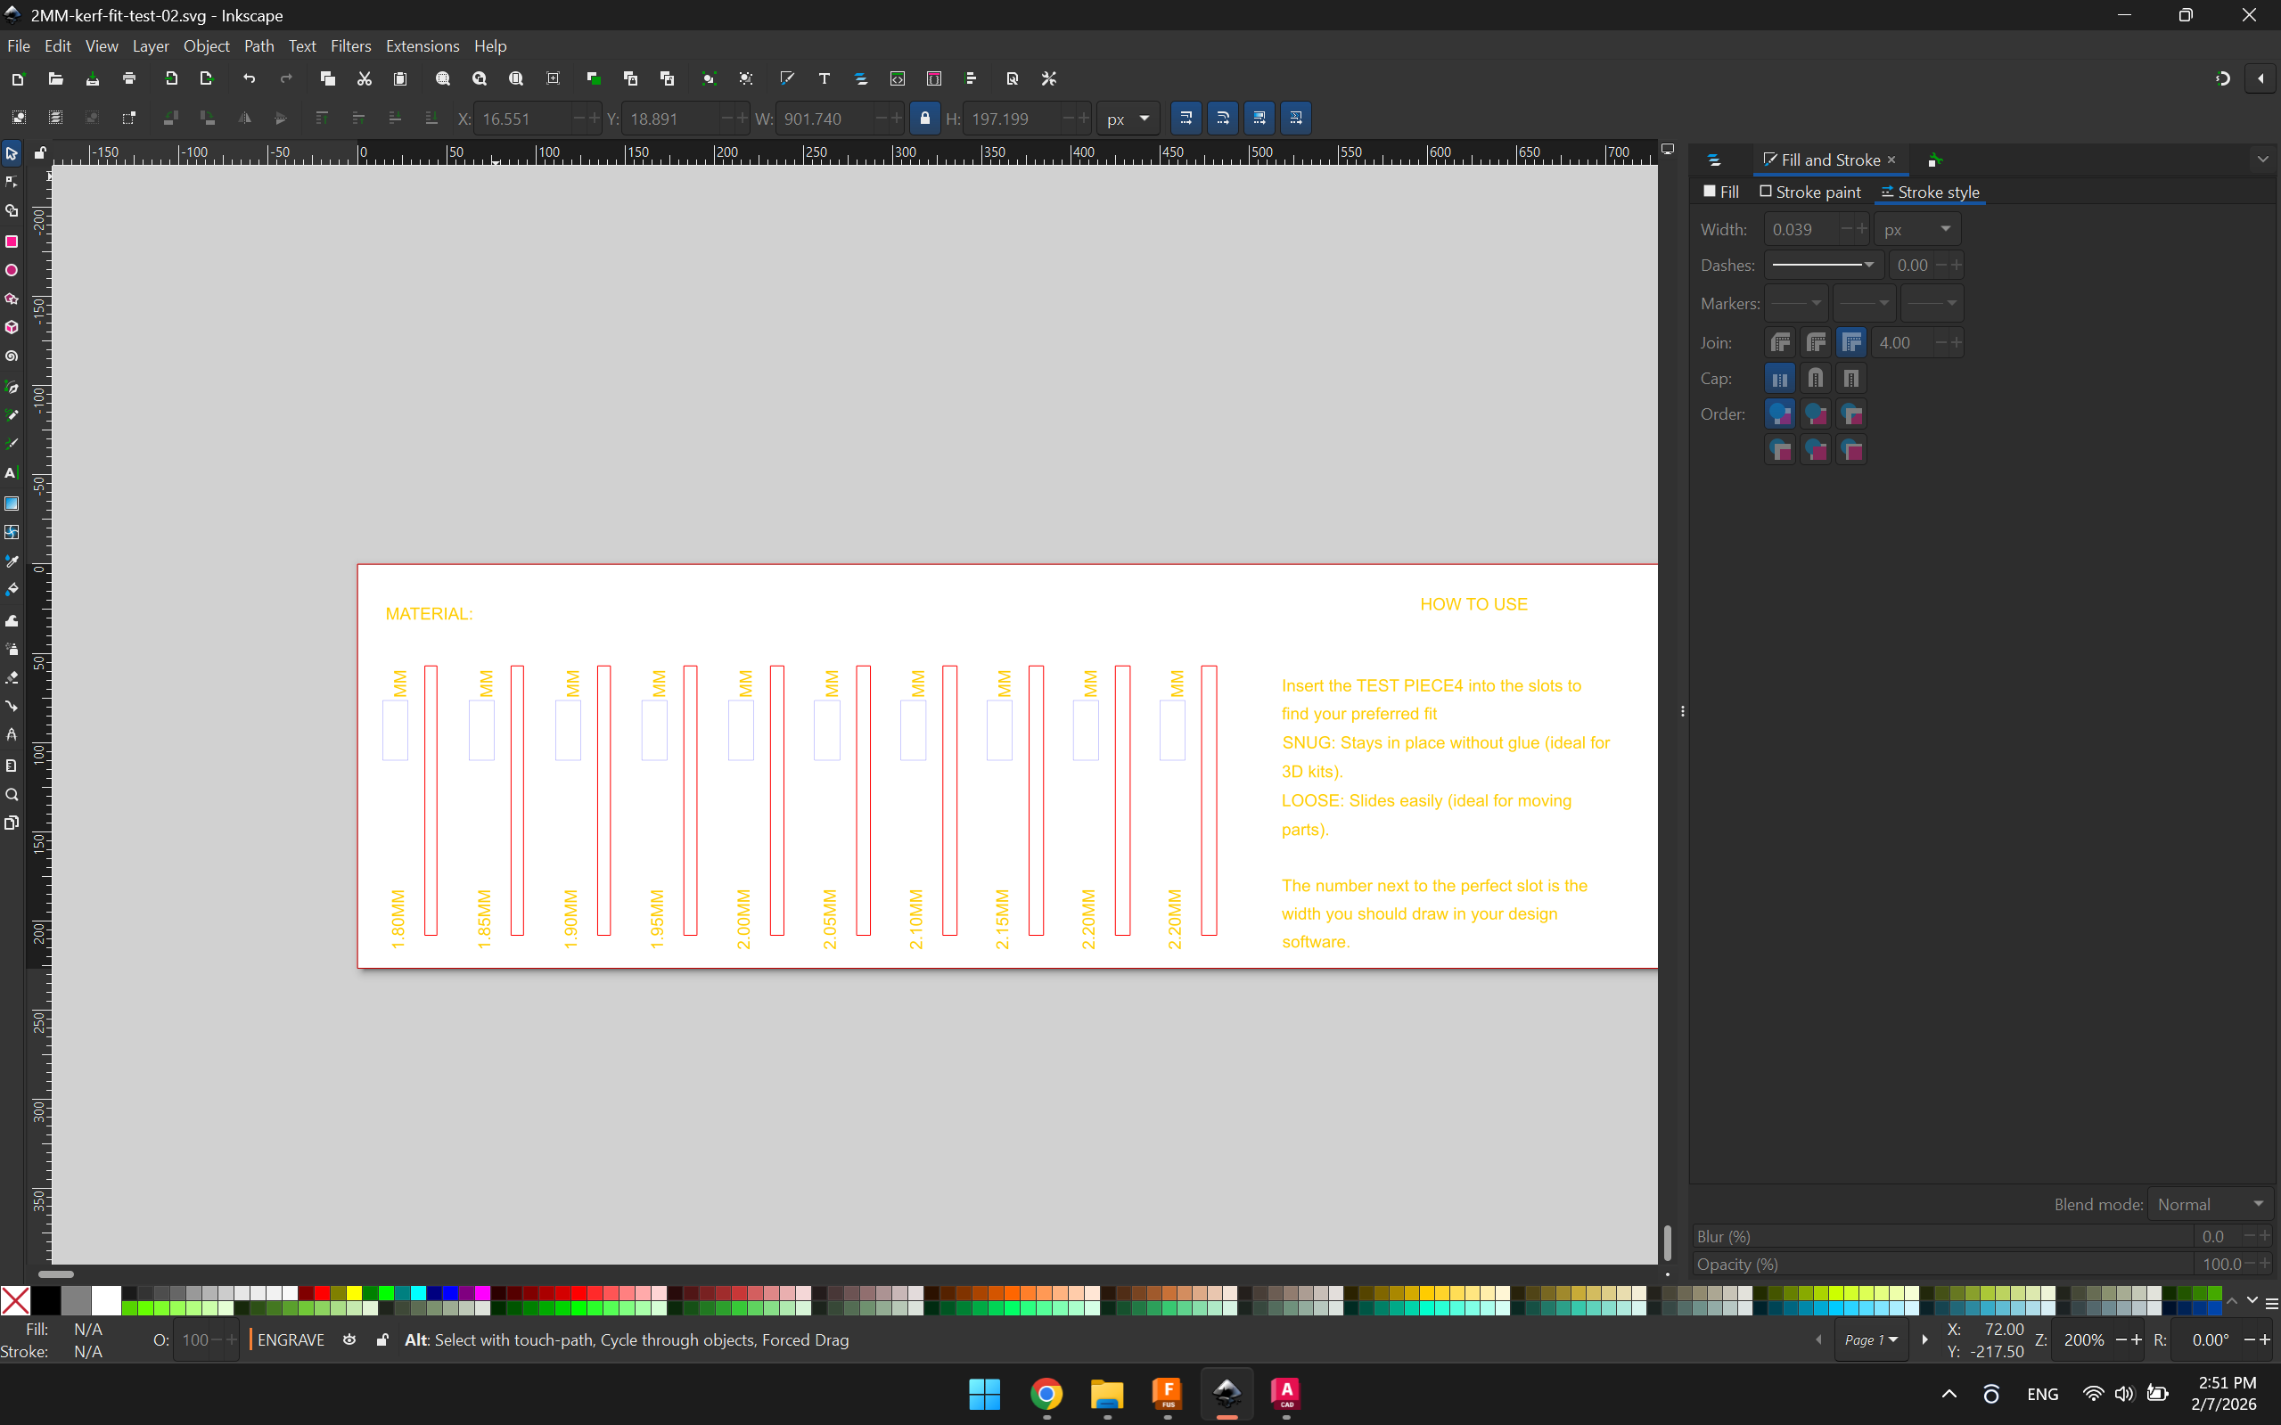Open the Extensions menu
The height and width of the screenshot is (1425, 2281).
tap(422, 46)
